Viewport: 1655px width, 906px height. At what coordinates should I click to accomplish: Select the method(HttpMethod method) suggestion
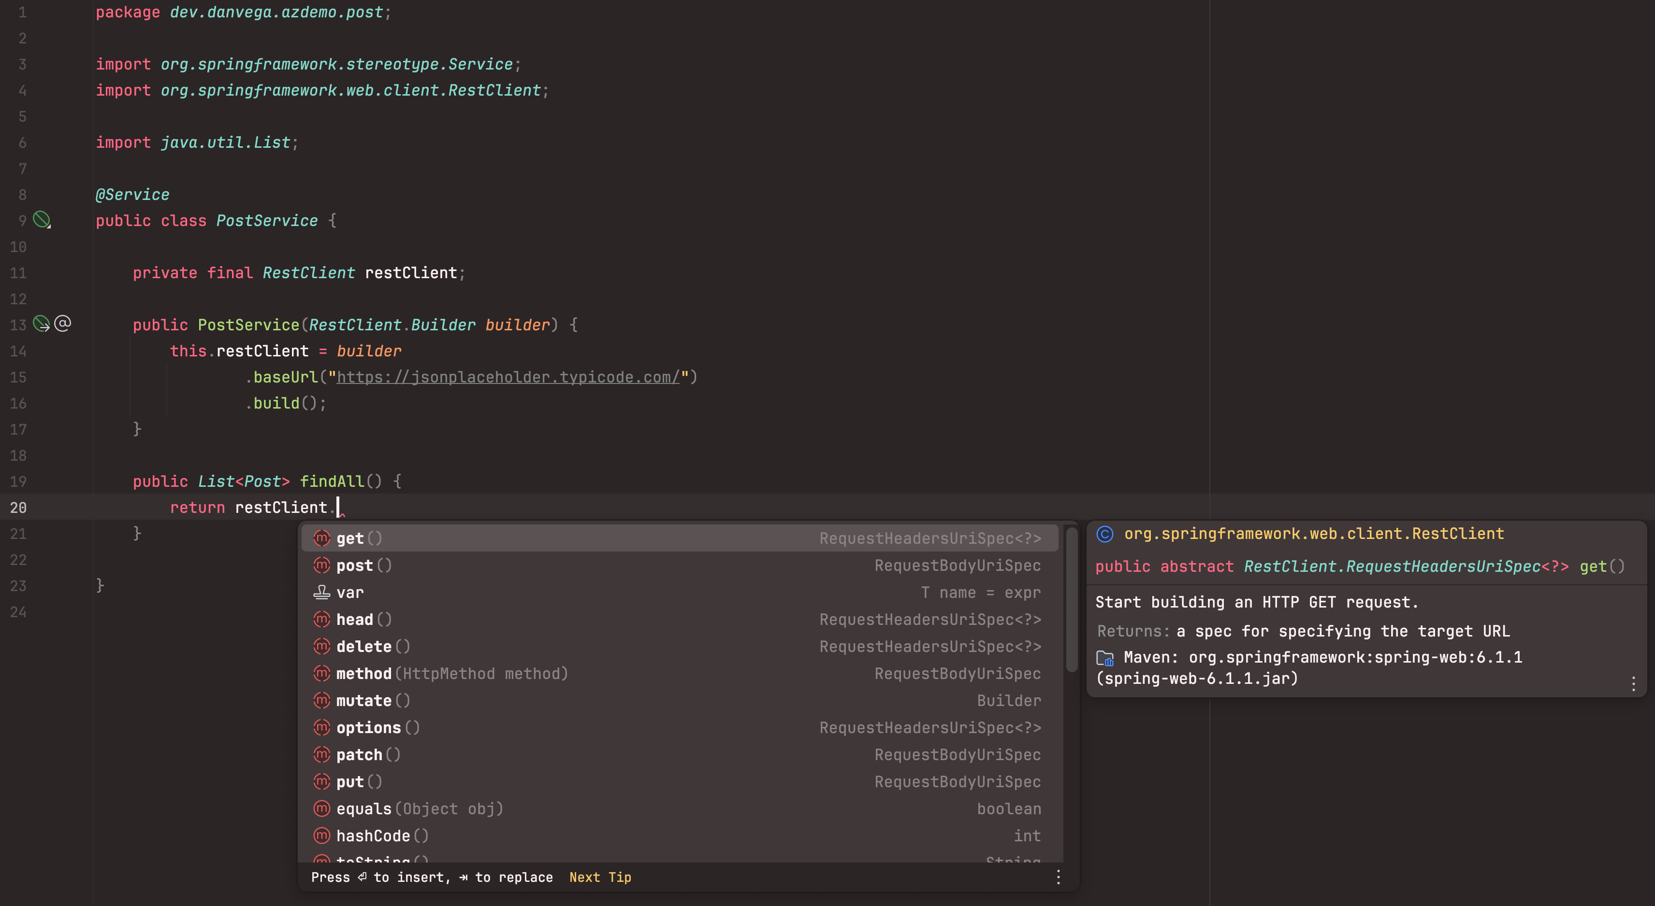click(680, 673)
